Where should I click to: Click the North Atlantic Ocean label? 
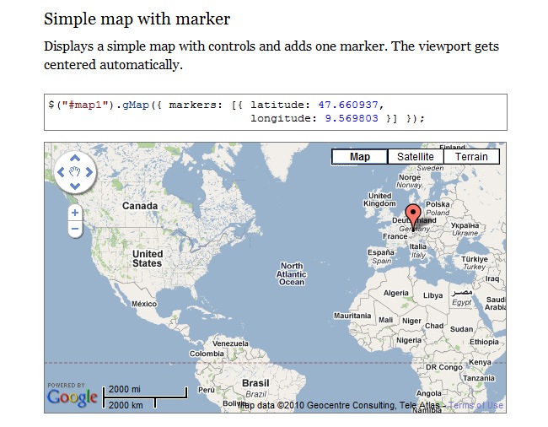[292, 274]
